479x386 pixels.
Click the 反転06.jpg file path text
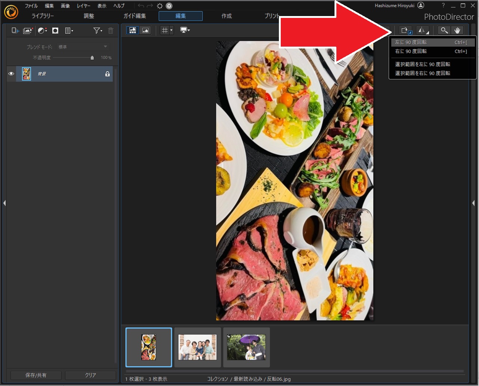click(x=279, y=379)
